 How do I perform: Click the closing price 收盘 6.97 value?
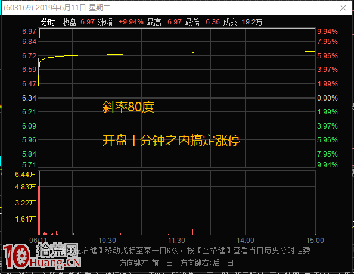pos(88,22)
